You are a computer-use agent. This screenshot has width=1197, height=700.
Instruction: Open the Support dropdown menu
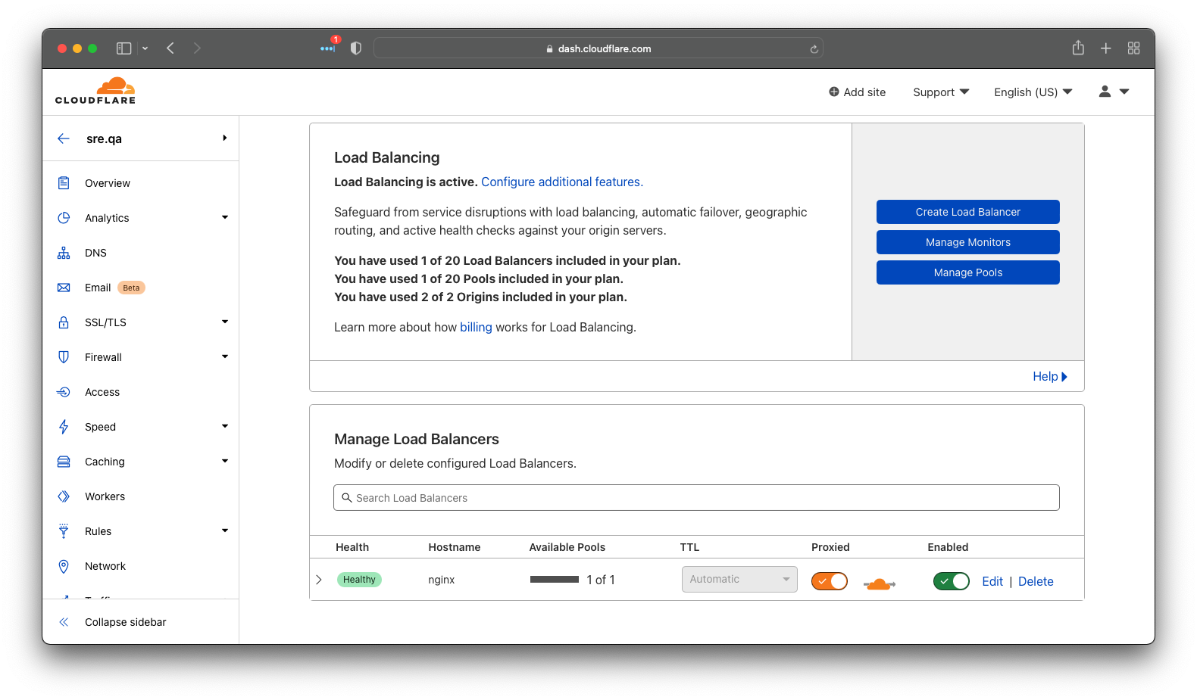[941, 92]
